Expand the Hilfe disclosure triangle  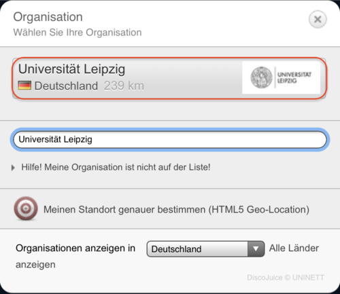13,168
